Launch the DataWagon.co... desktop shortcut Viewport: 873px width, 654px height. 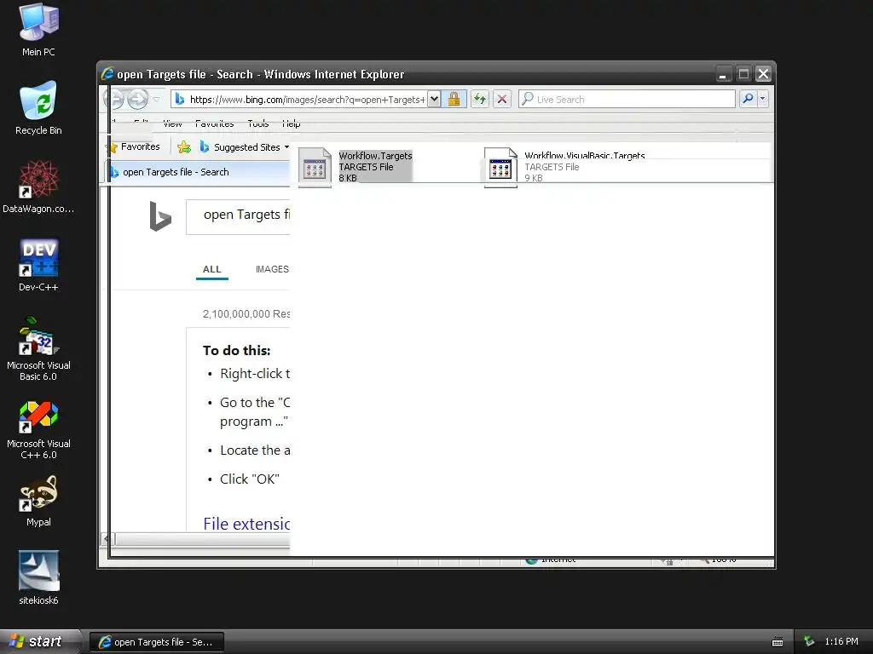[x=38, y=186]
